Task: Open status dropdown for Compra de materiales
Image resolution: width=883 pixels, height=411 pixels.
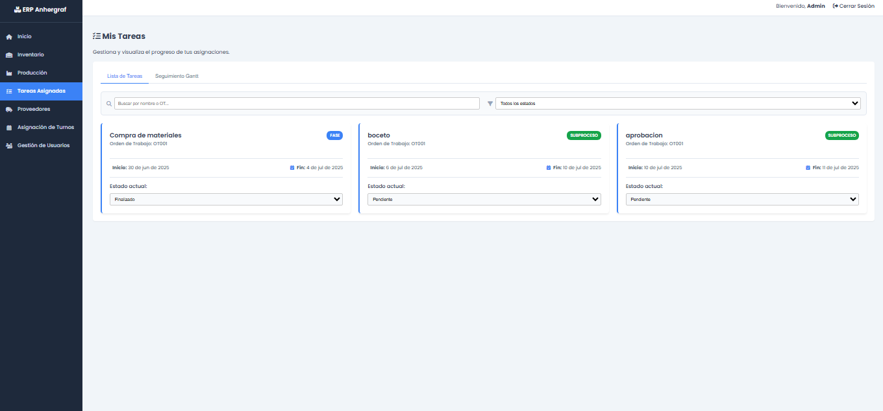Action: [x=226, y=200]
